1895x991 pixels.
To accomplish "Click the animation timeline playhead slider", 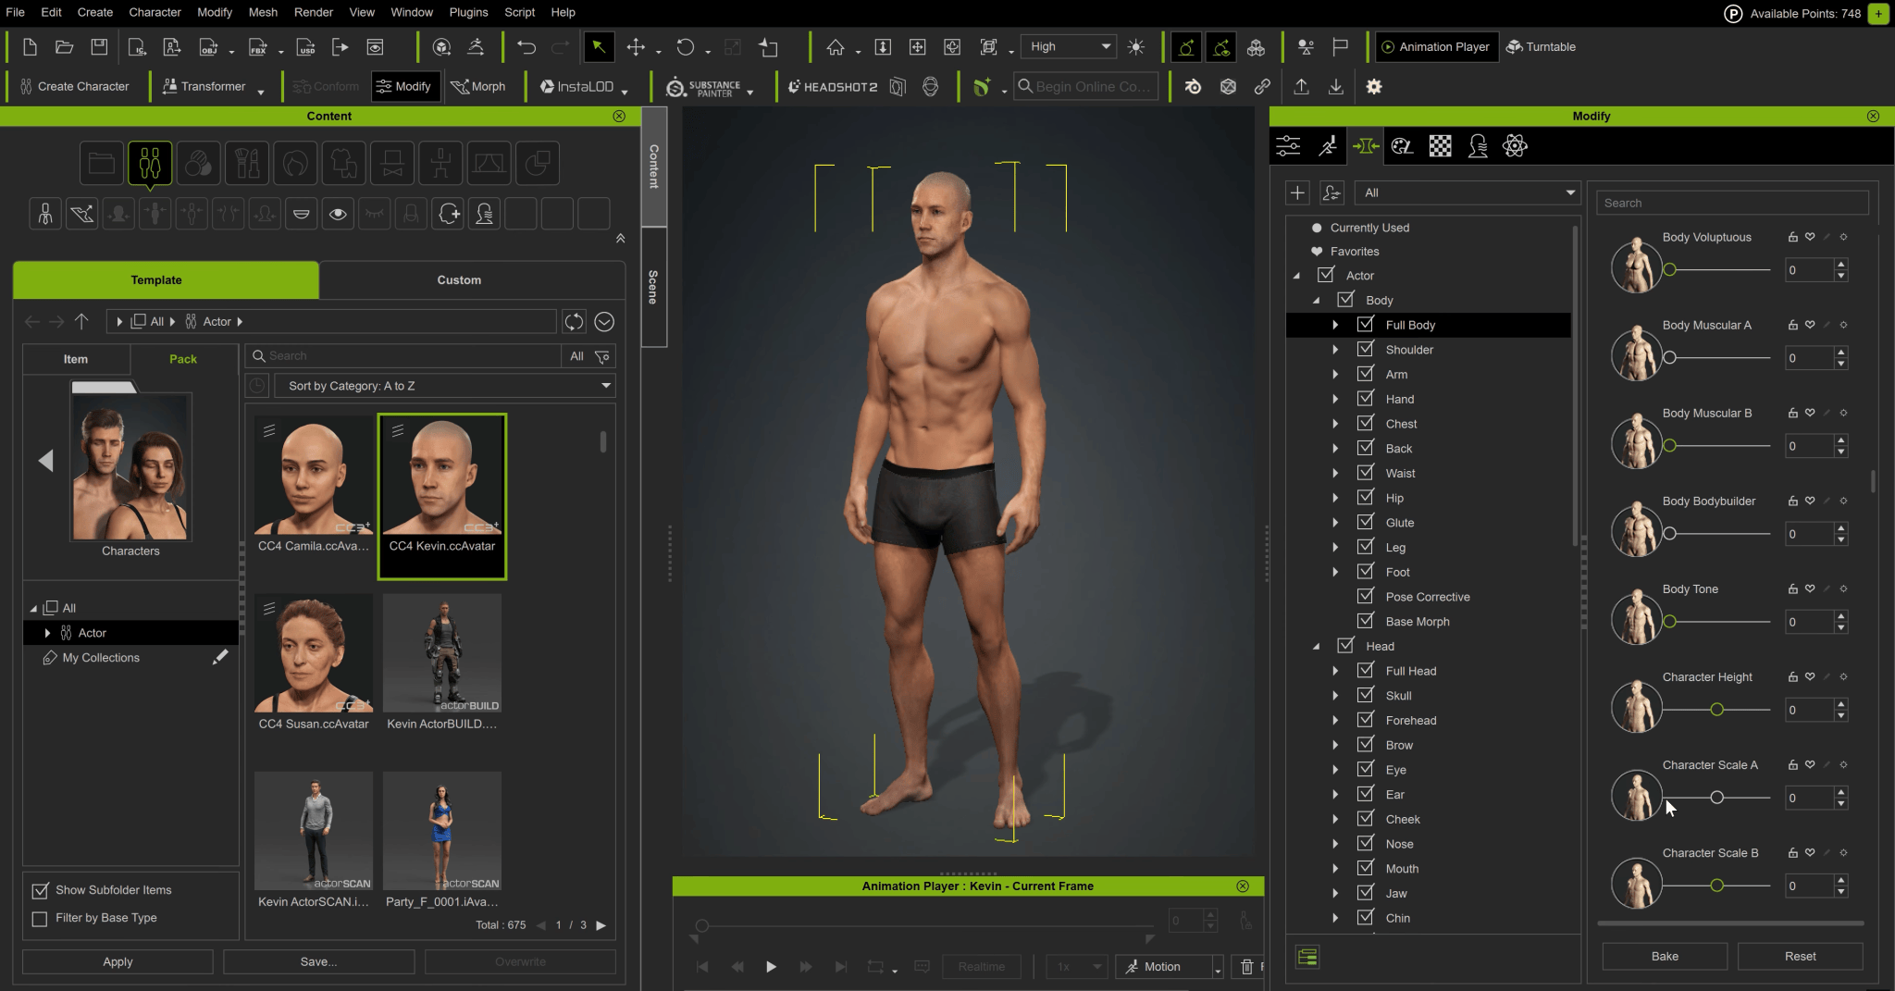I will [x=702, y=925].
